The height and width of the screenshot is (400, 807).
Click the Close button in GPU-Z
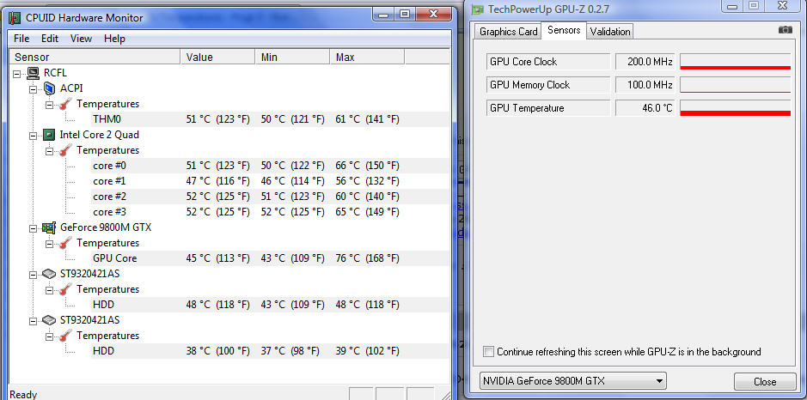pos(765,381)
